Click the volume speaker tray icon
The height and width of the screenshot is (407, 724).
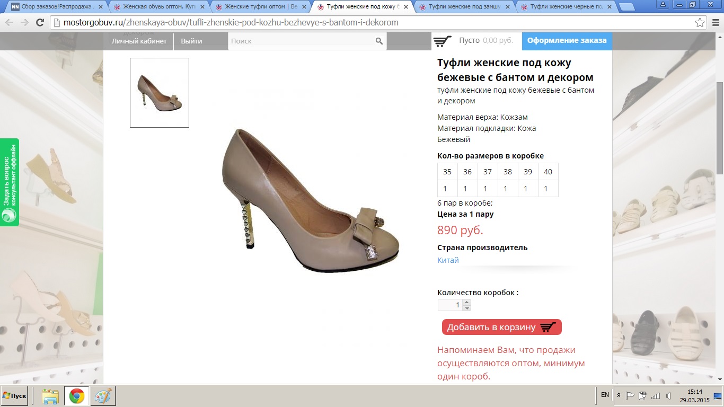(x=668, y=395)
